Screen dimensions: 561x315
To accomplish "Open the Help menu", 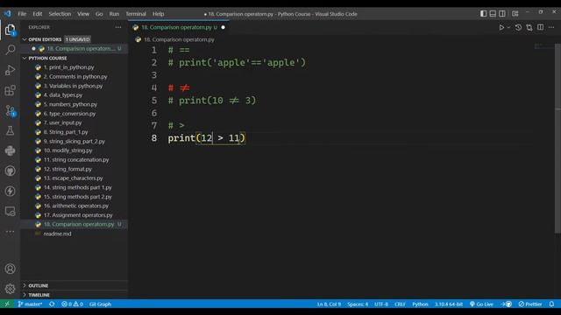I will point(158,14).
